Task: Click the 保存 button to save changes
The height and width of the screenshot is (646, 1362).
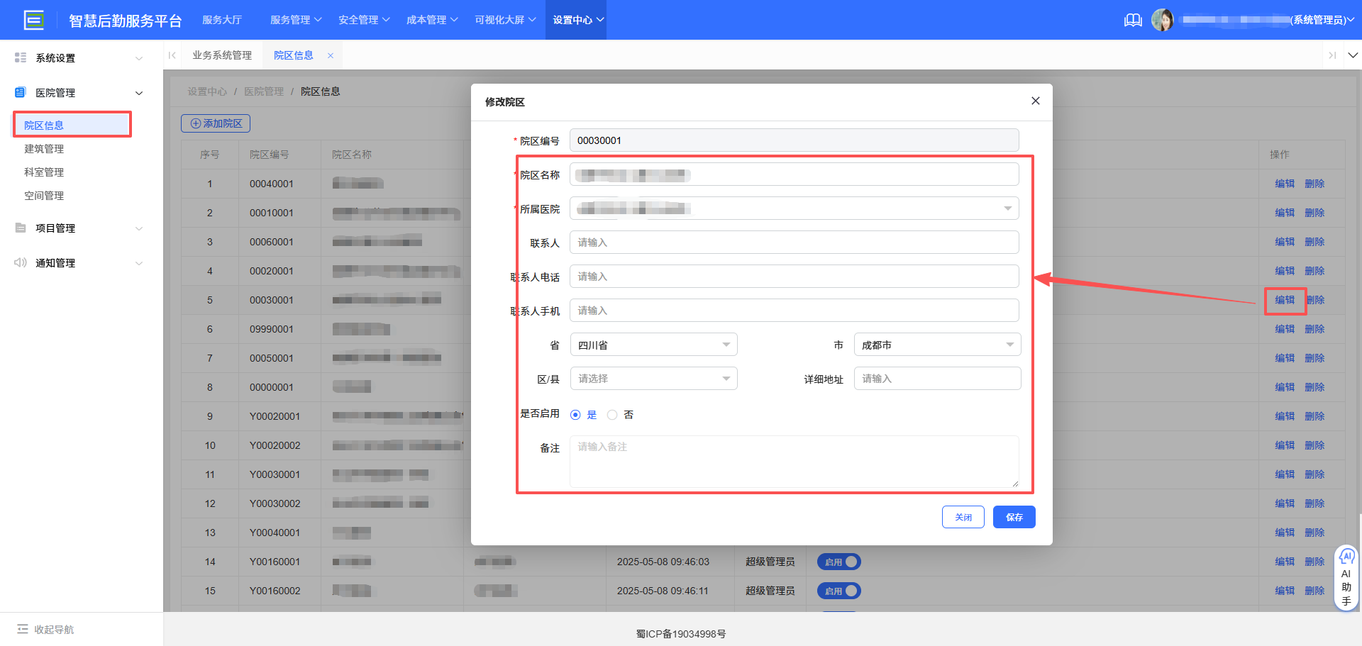Action: [x=1014, y=517]
